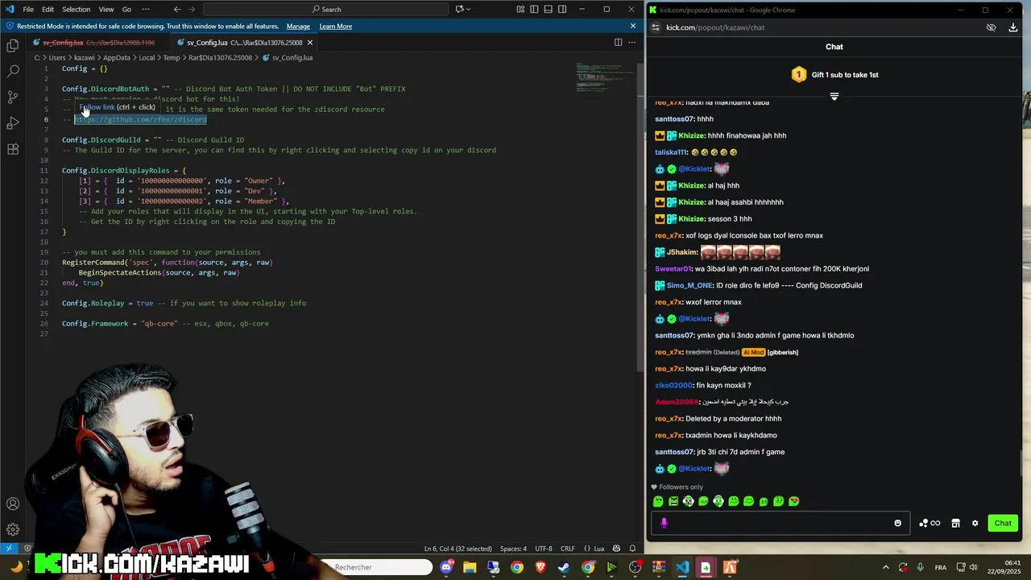Open the File menu
This screenshot has height=580, width=1031.
click(x=28, y=9)
